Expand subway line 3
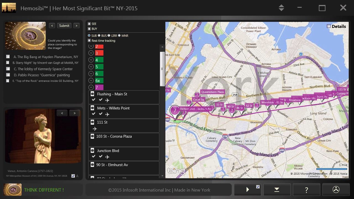 coord(91,53)
